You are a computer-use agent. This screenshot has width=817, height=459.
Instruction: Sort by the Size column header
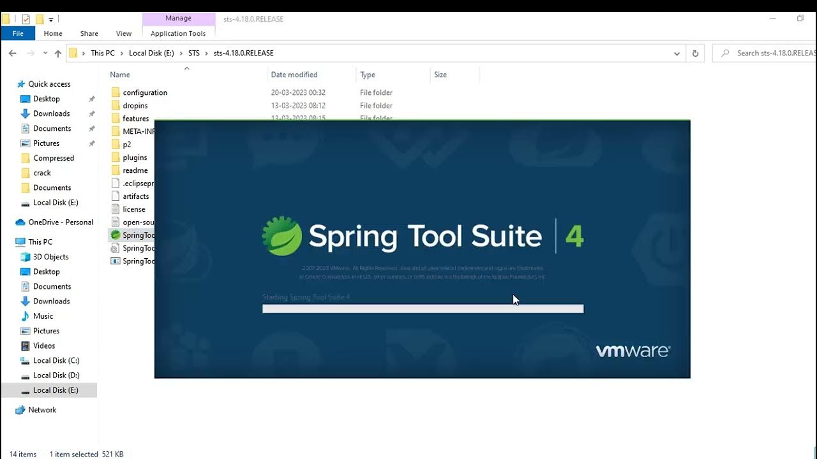440,75
